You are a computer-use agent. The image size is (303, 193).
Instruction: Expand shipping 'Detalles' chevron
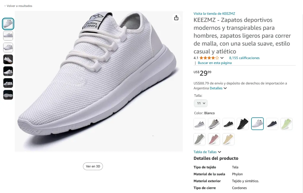click(225, 88)
